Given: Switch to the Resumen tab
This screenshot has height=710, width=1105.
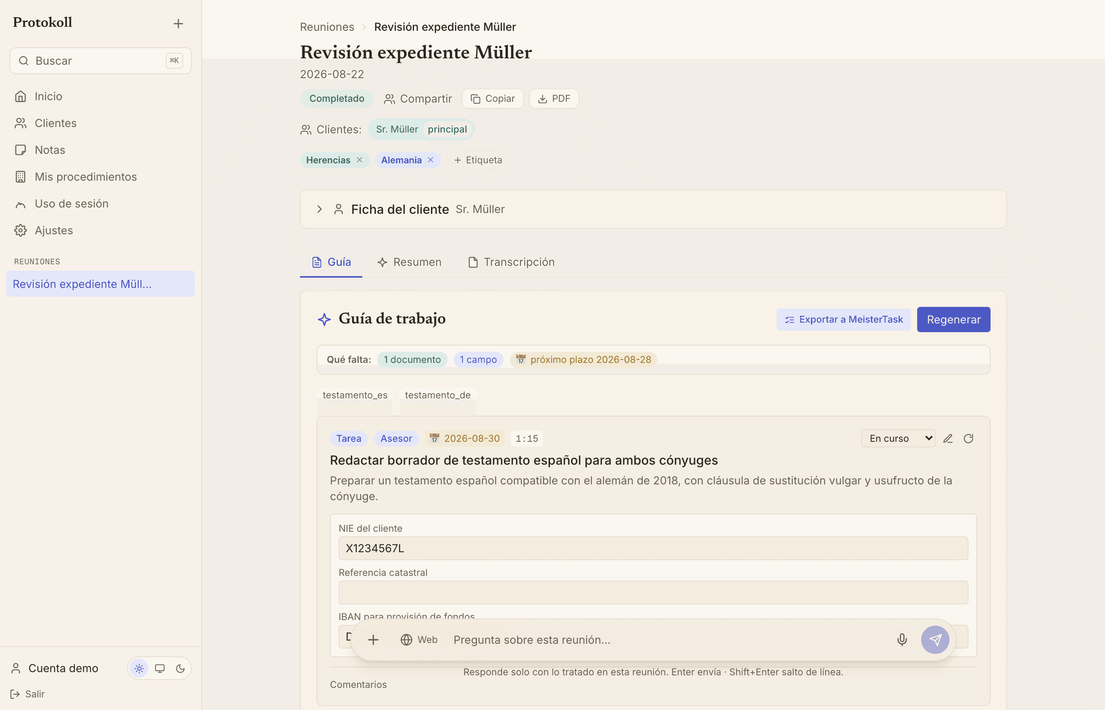Looking at the screenshot, I should [409, 262].
